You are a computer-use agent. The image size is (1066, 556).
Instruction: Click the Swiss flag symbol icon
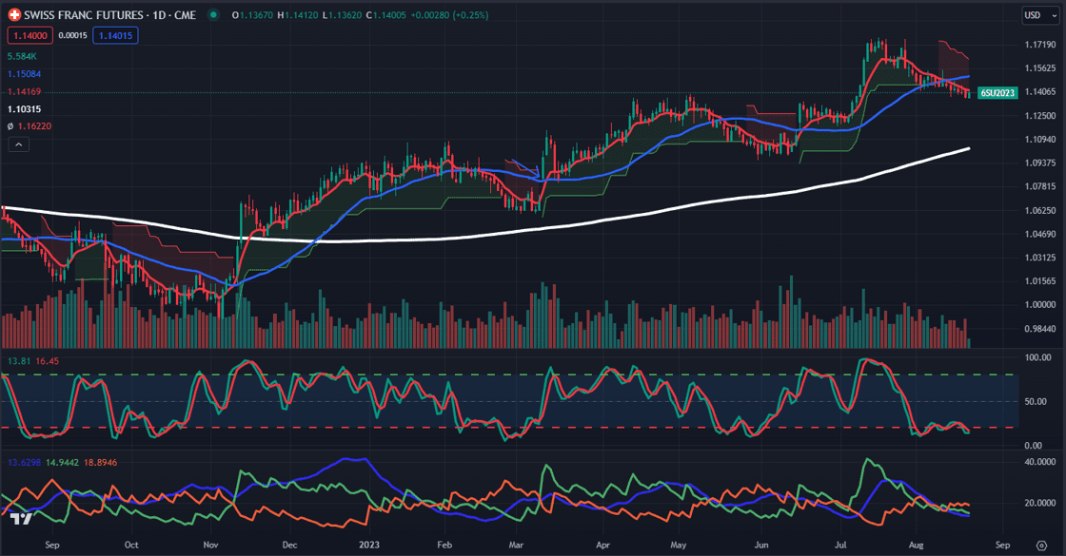[13, 15]
